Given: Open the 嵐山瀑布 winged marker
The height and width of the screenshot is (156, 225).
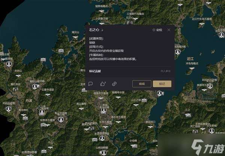Looking at the screenshot, I should pyautogui.click(x=81, y=109).
